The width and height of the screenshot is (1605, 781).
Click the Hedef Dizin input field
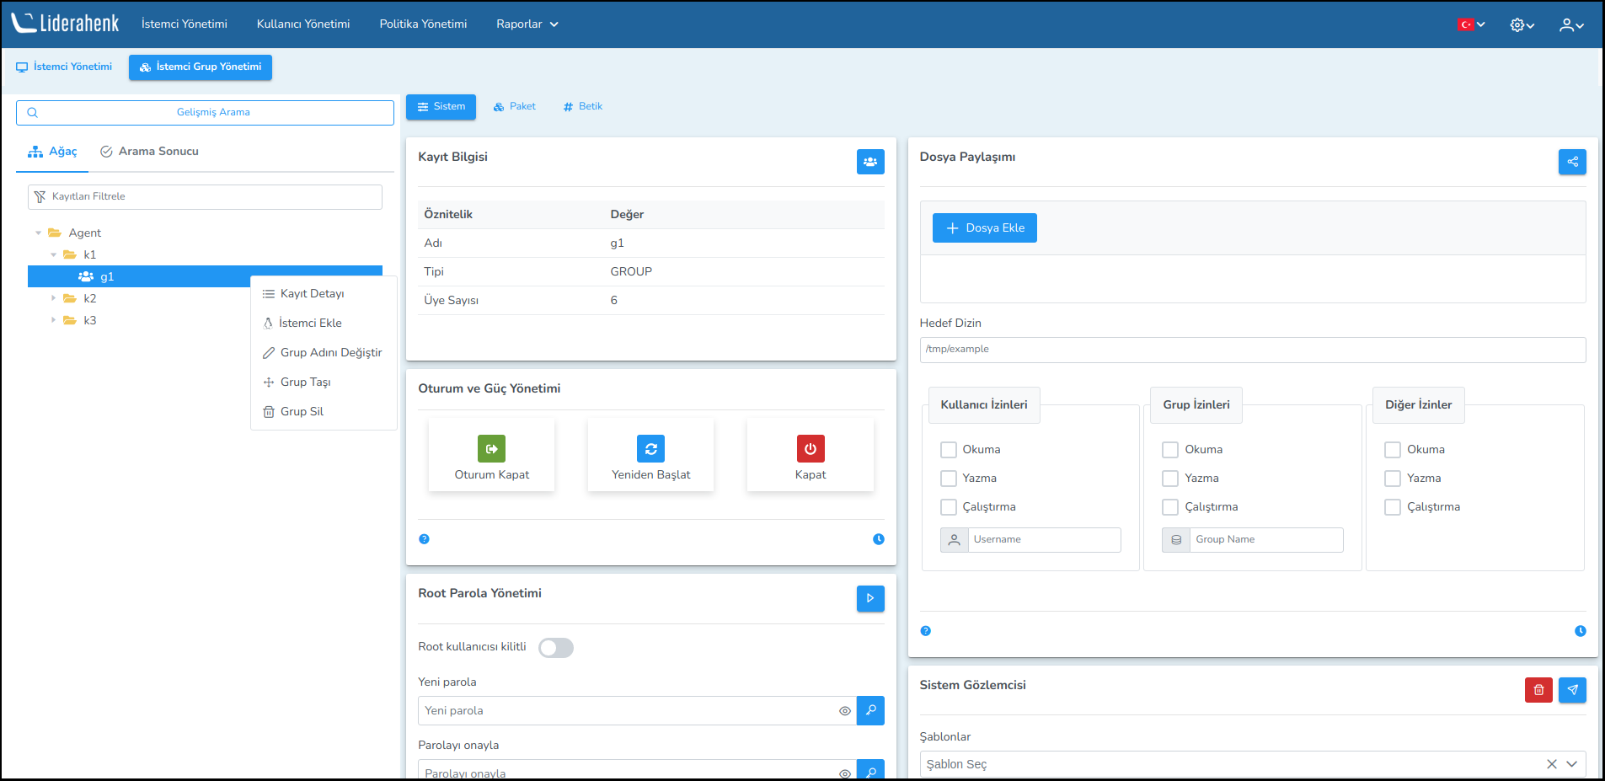coord(1252,350)
